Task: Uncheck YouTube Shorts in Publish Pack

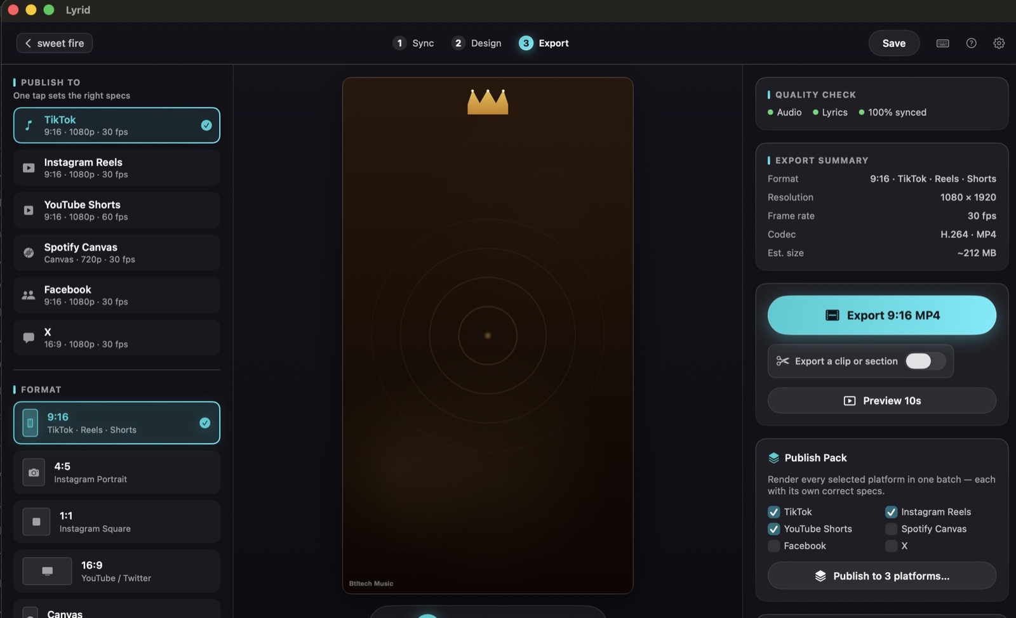Action: tap(773, 529)
